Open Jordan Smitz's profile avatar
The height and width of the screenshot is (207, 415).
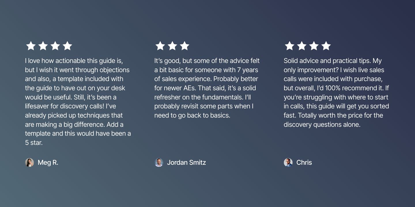click(x=159, y=162)
